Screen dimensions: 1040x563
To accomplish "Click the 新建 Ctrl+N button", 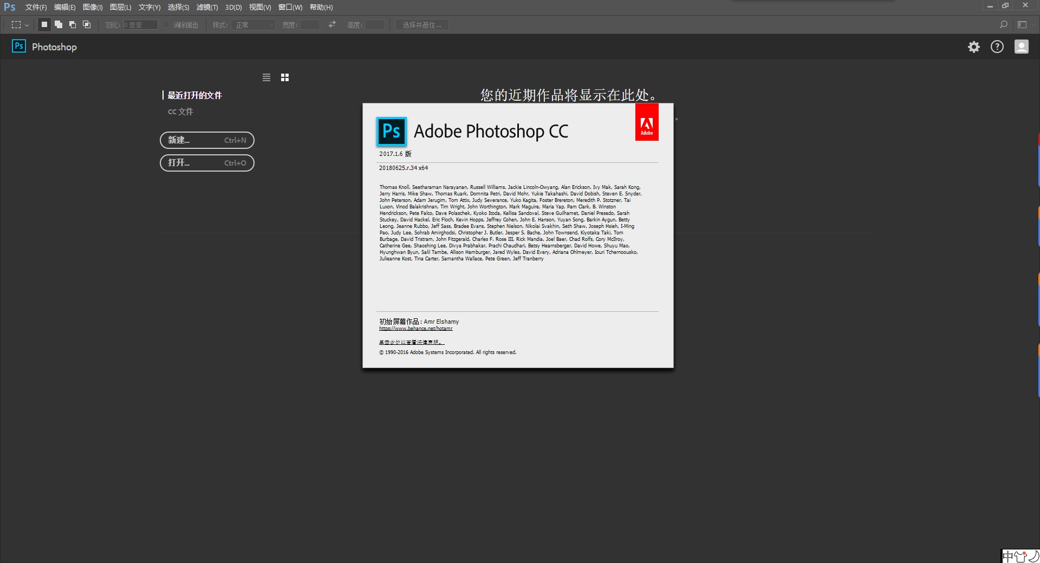I will 207,140.
